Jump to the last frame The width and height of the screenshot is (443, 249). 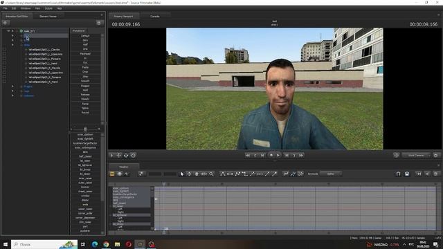coord(301,155)
